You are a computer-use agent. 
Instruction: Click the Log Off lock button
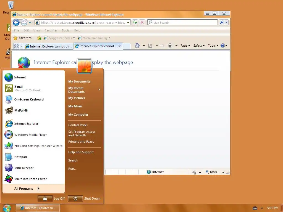coord(45,198)
